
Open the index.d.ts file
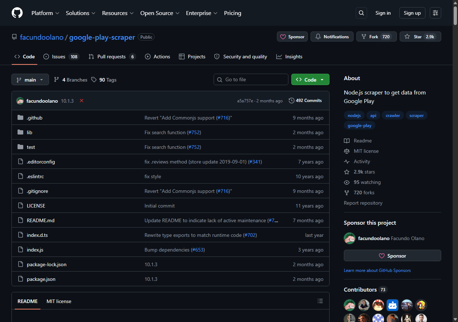point(37,235)
